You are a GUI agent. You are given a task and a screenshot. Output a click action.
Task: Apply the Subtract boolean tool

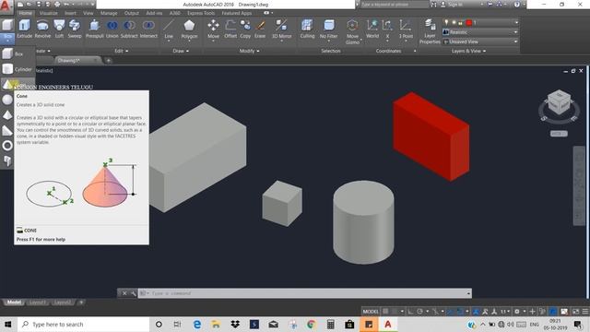pos(129,29)
